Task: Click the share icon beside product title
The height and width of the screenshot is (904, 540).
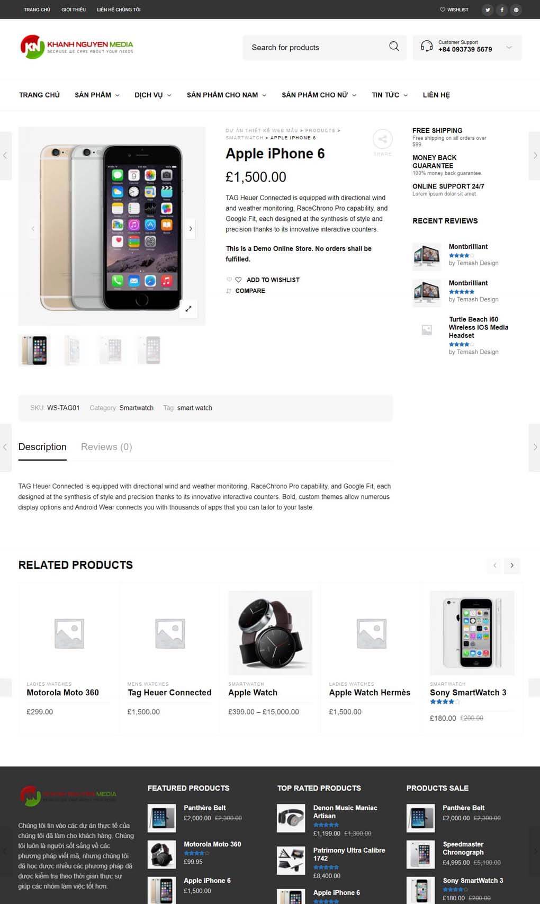Action: pos(382,139)
